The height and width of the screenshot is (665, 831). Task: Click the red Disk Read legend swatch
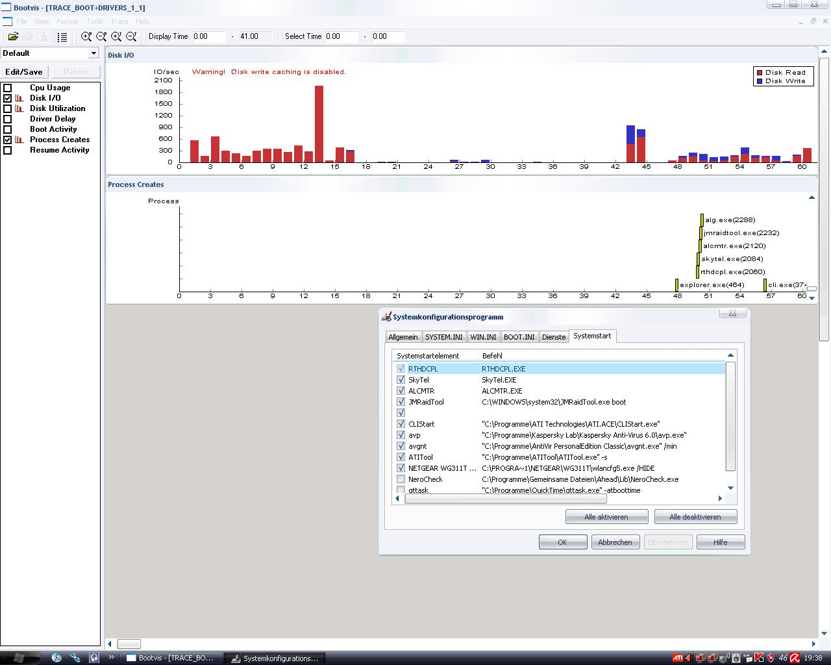tap(760, 73)
